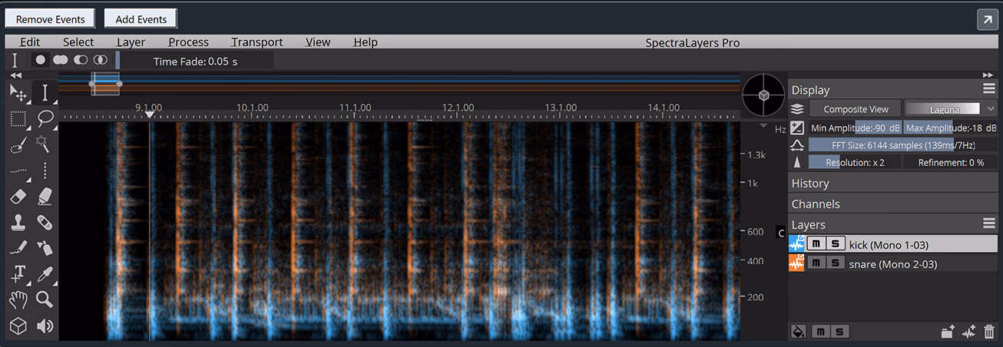Image resolution: width=1003 pixels, height=347 pixels.
Task: Click the Remove Events button
Action: (50, 19)
